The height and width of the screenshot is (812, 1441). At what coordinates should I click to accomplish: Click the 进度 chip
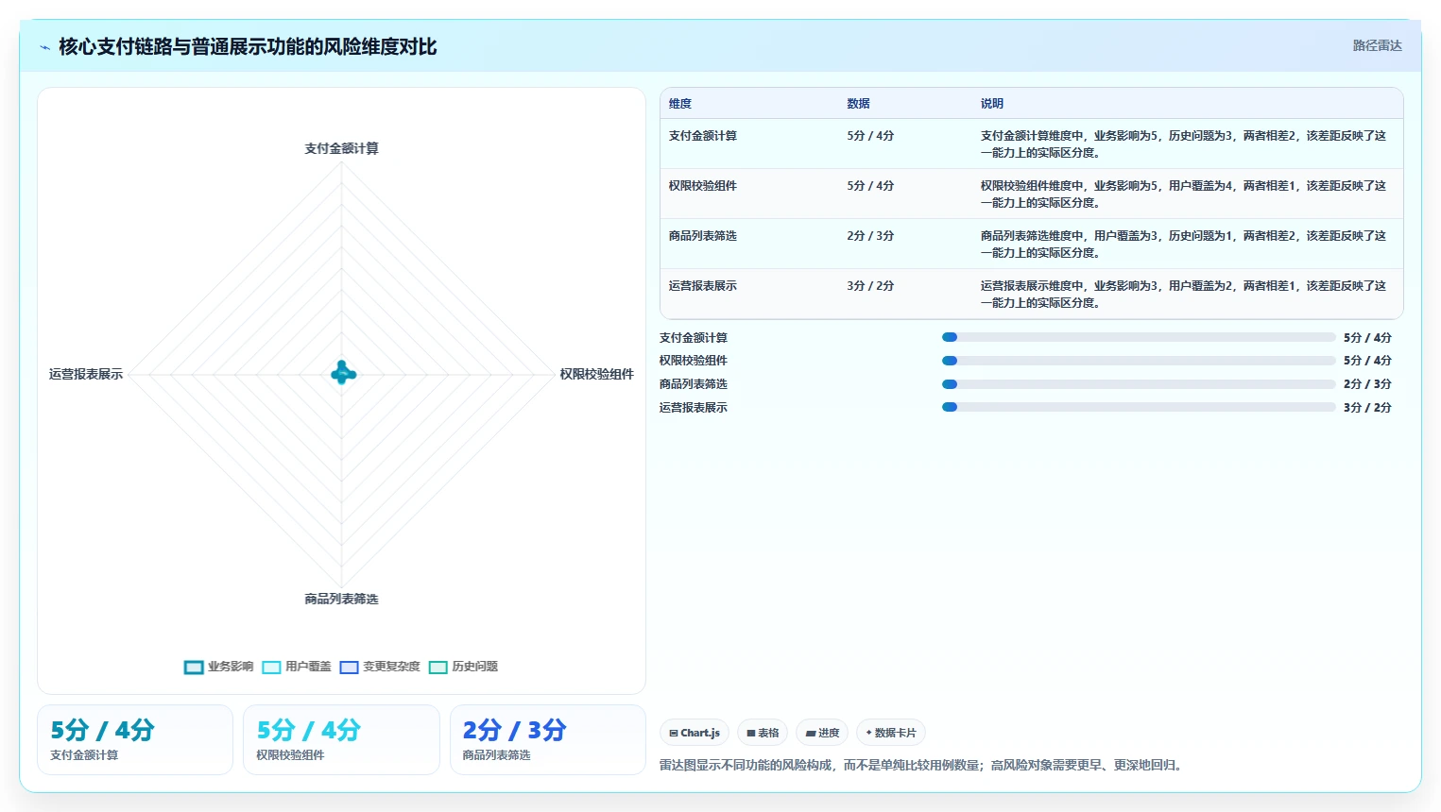(822, 733)
